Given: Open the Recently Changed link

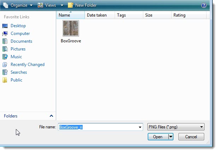Looking at the screenshot, I should (x=28, y=65).
